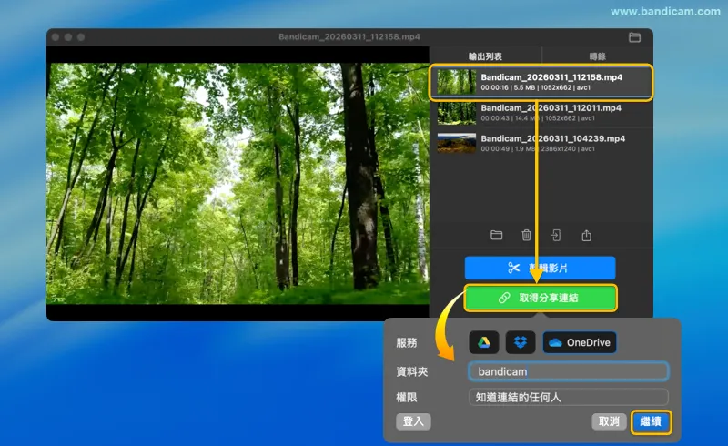728x446 pixels.
Task: Click the 取消 button
Action: pos(609,421)
